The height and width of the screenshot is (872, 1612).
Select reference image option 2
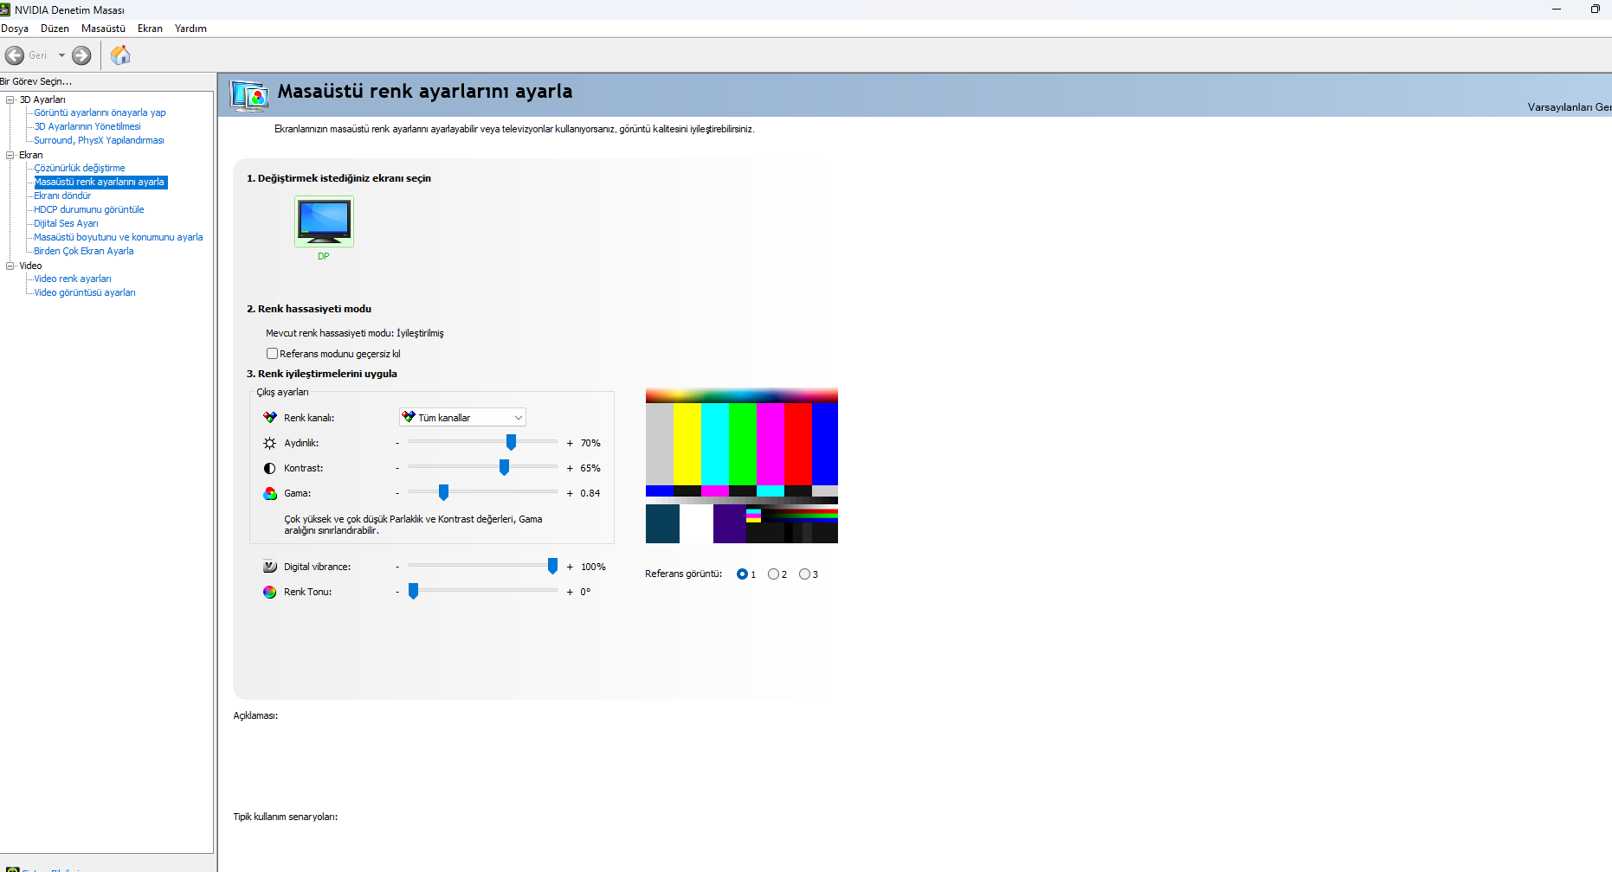773,574
